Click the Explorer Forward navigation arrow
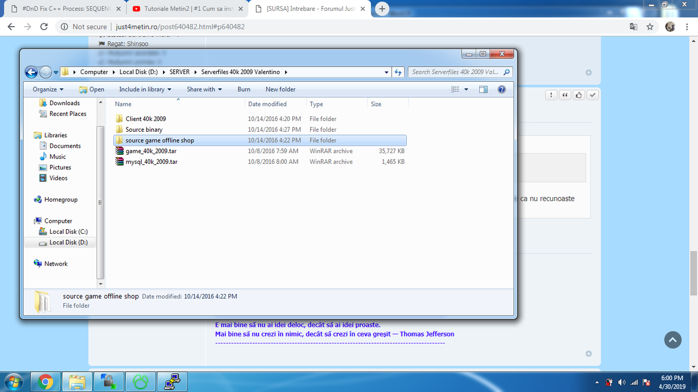 pos(46,72)
